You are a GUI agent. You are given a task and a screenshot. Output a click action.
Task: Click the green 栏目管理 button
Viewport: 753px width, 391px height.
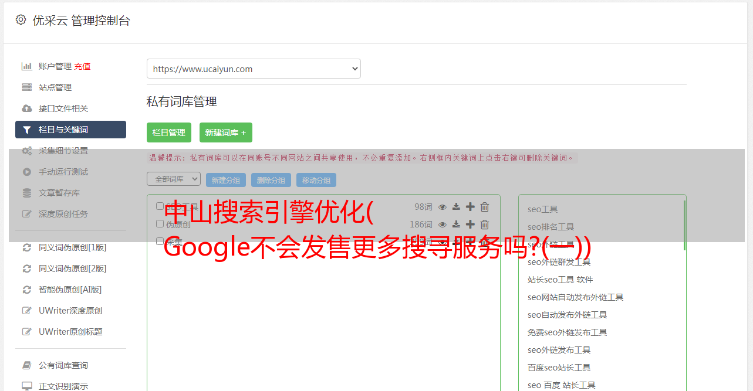169,132
